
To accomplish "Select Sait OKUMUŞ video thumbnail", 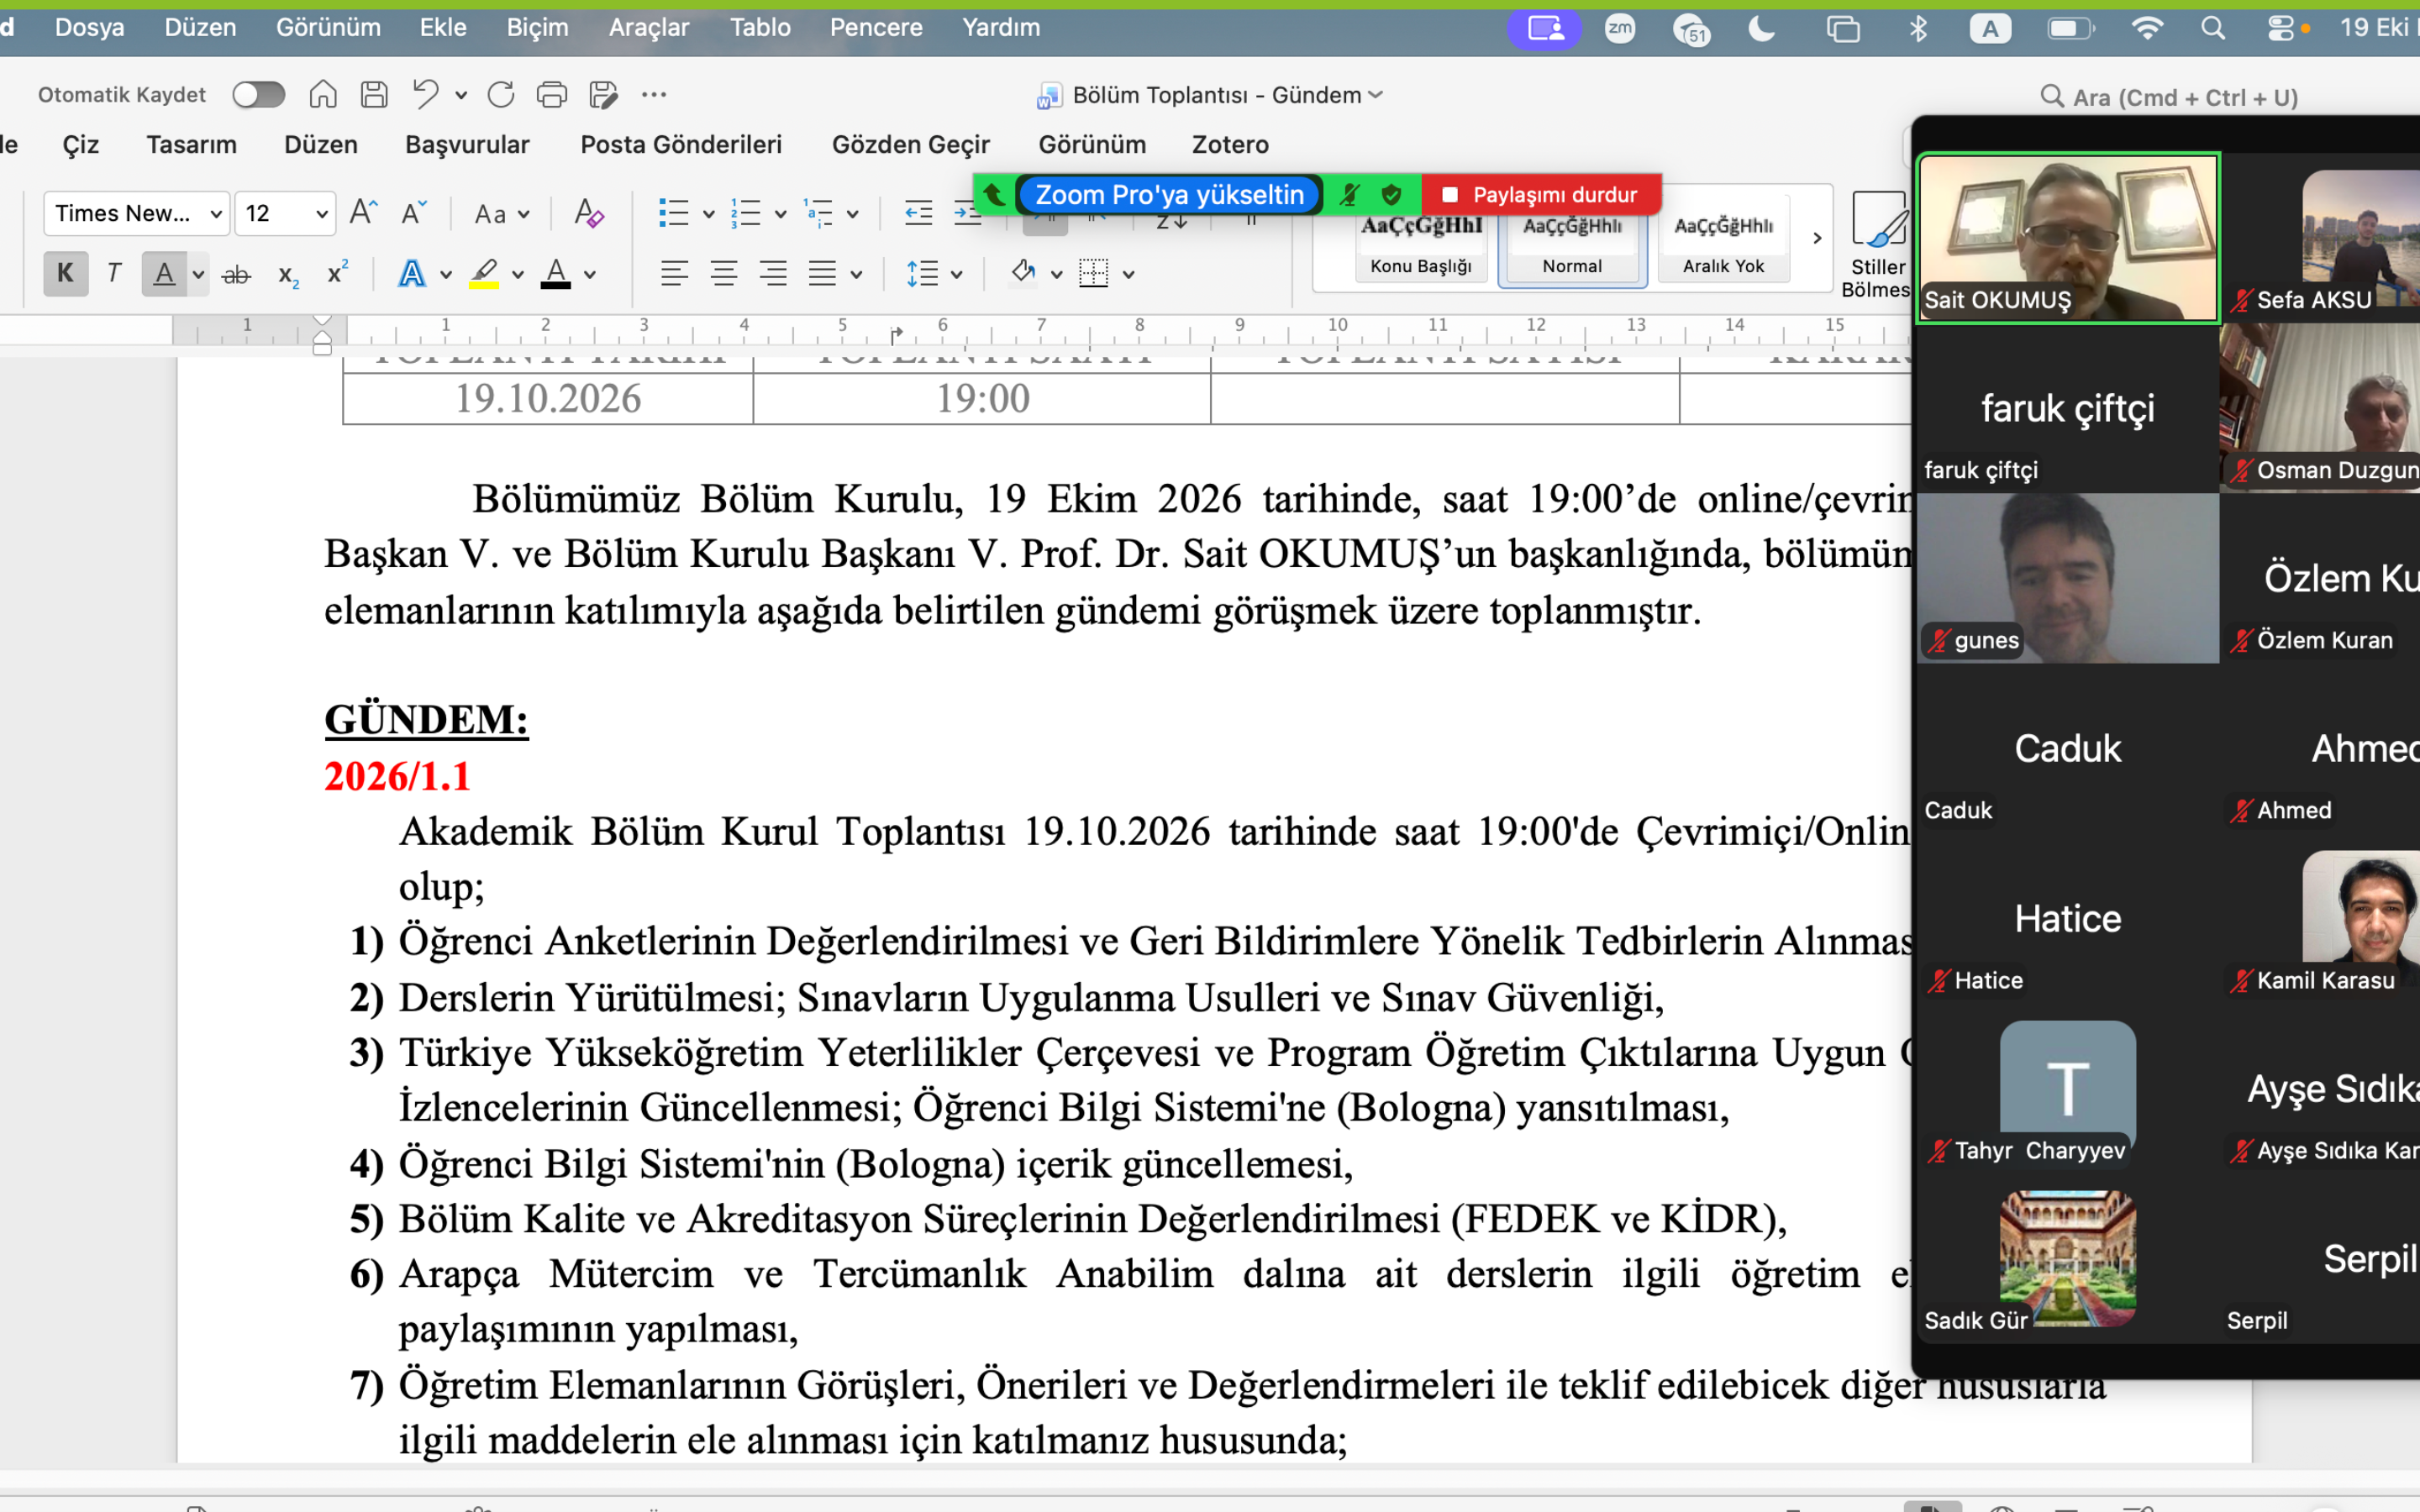I will 2067,238.
